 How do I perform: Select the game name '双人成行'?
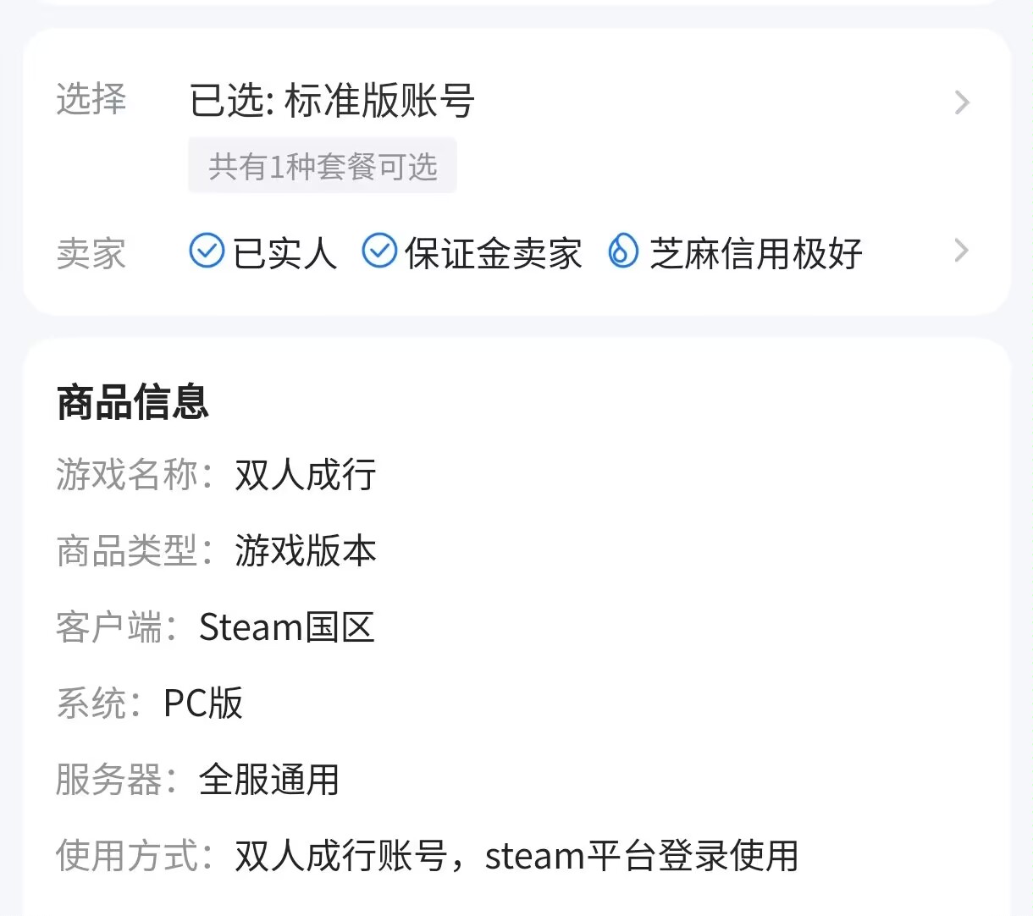coord(306,475)
